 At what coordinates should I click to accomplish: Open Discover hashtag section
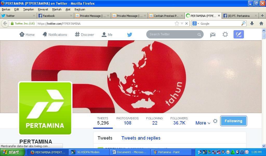click(84, 35)
